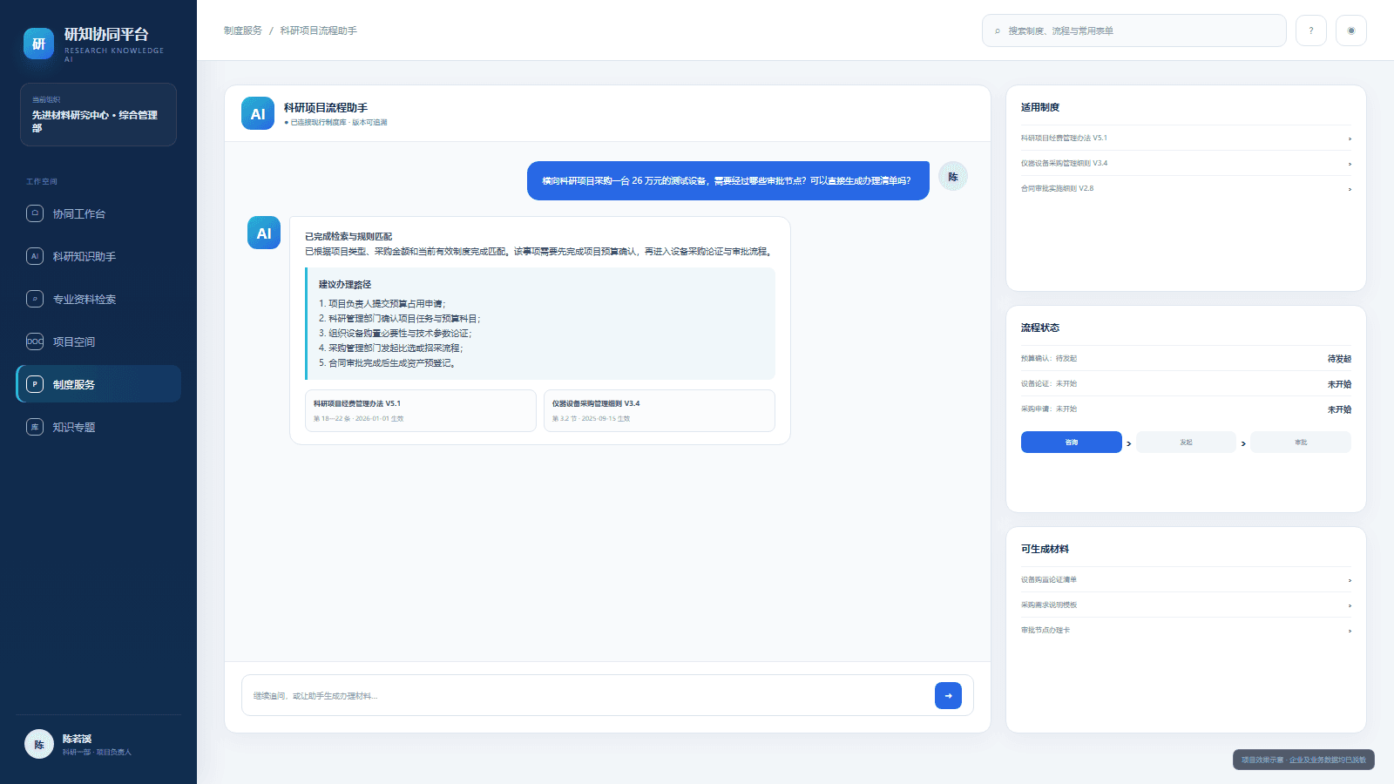Select the 科研知识助手 sidebar icon
The height and width of the screenshot is (784, 1394).
(35, 256)
